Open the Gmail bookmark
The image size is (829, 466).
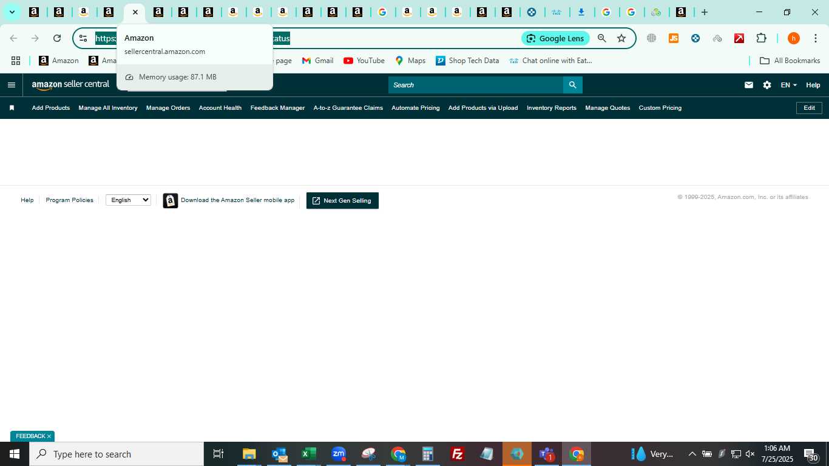pyautogui.click(x=318, y=61)
